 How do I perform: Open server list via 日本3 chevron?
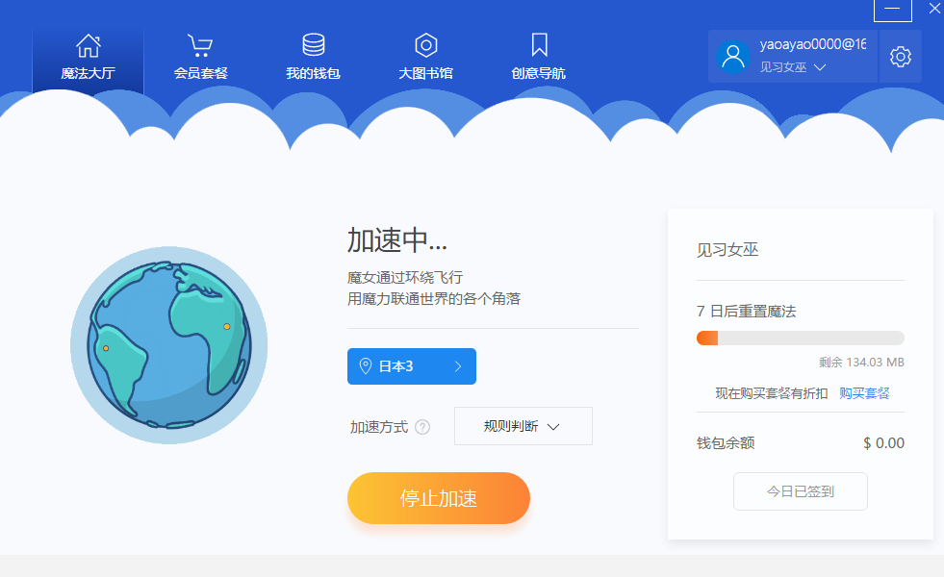pyautogui.click(x=458, y=365)
